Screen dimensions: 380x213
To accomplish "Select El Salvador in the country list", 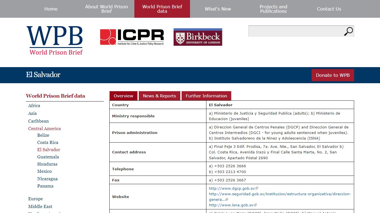I will (49, 150).
